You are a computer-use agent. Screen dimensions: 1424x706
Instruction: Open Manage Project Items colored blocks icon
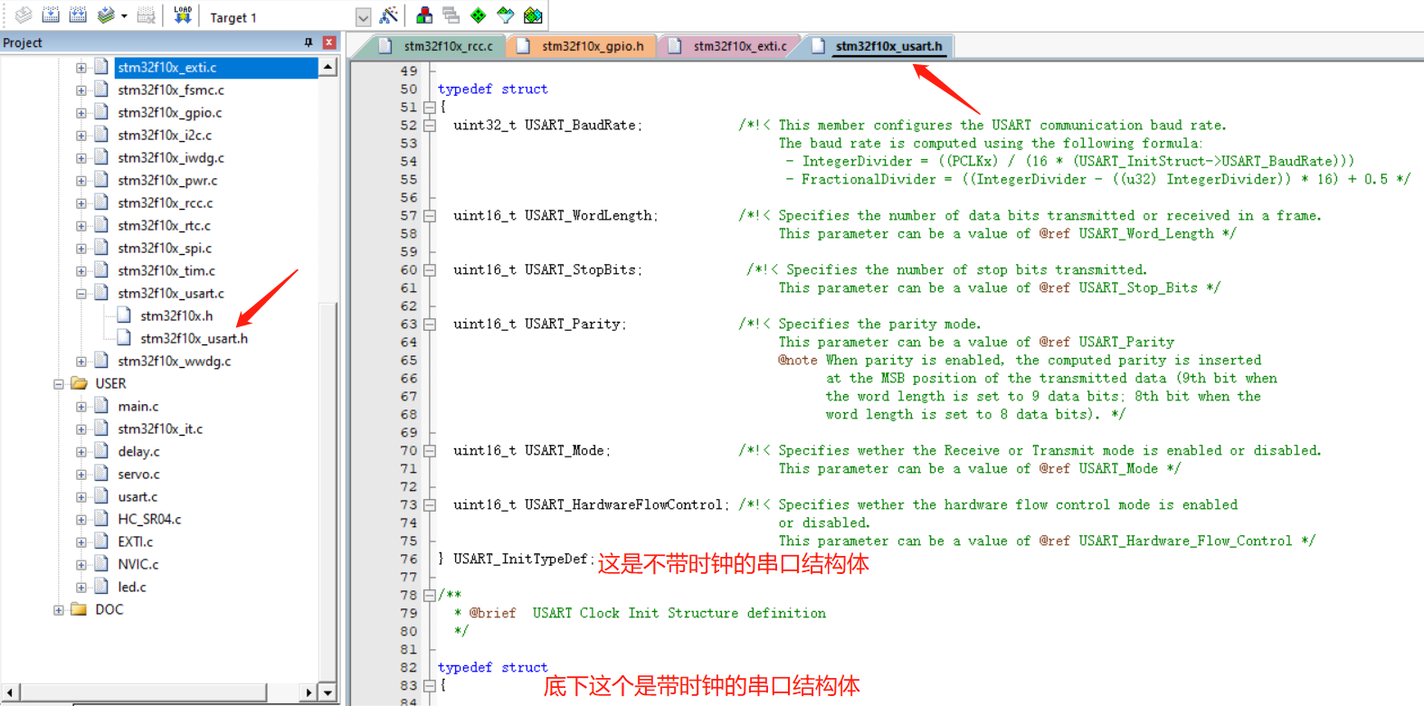click(423, 15)
